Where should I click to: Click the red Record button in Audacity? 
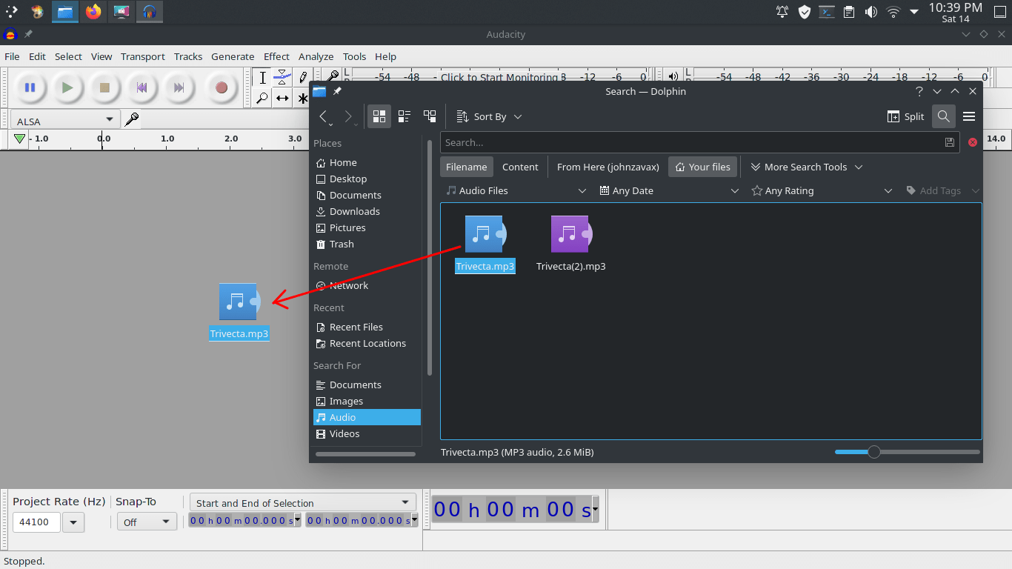click(221, 87)
